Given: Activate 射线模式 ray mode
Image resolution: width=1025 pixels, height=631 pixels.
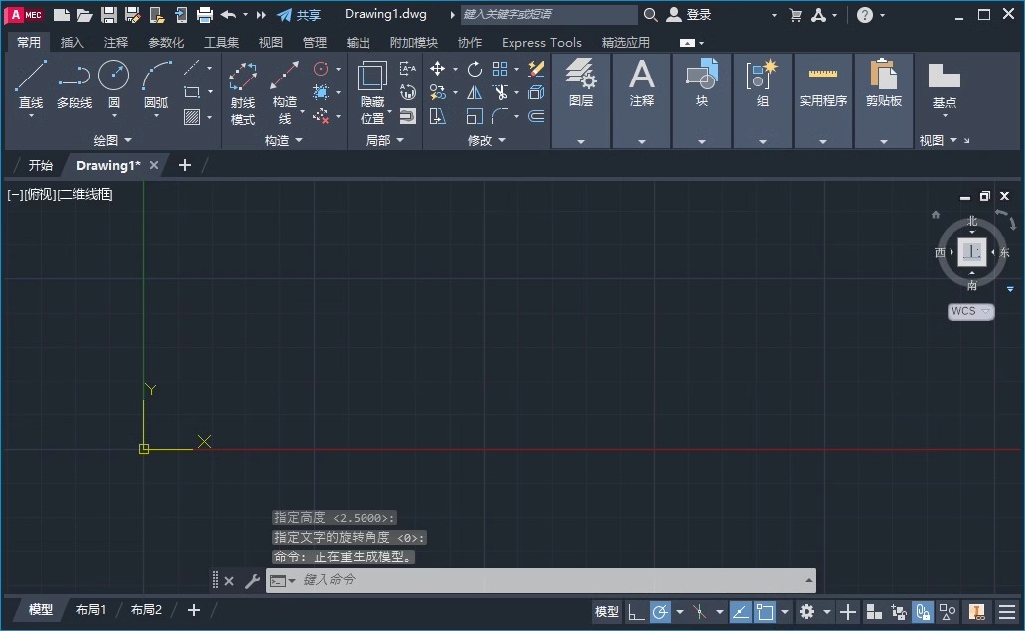Looking at the screenshot, I should click(x=243, y=92).
